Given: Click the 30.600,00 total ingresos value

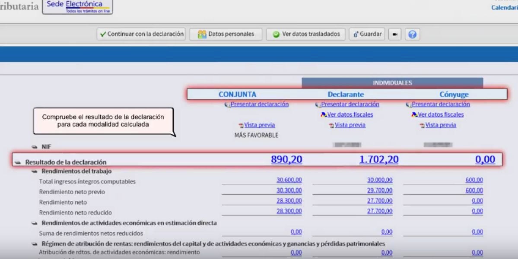Looking at the screenshot, I should point(289,180).
